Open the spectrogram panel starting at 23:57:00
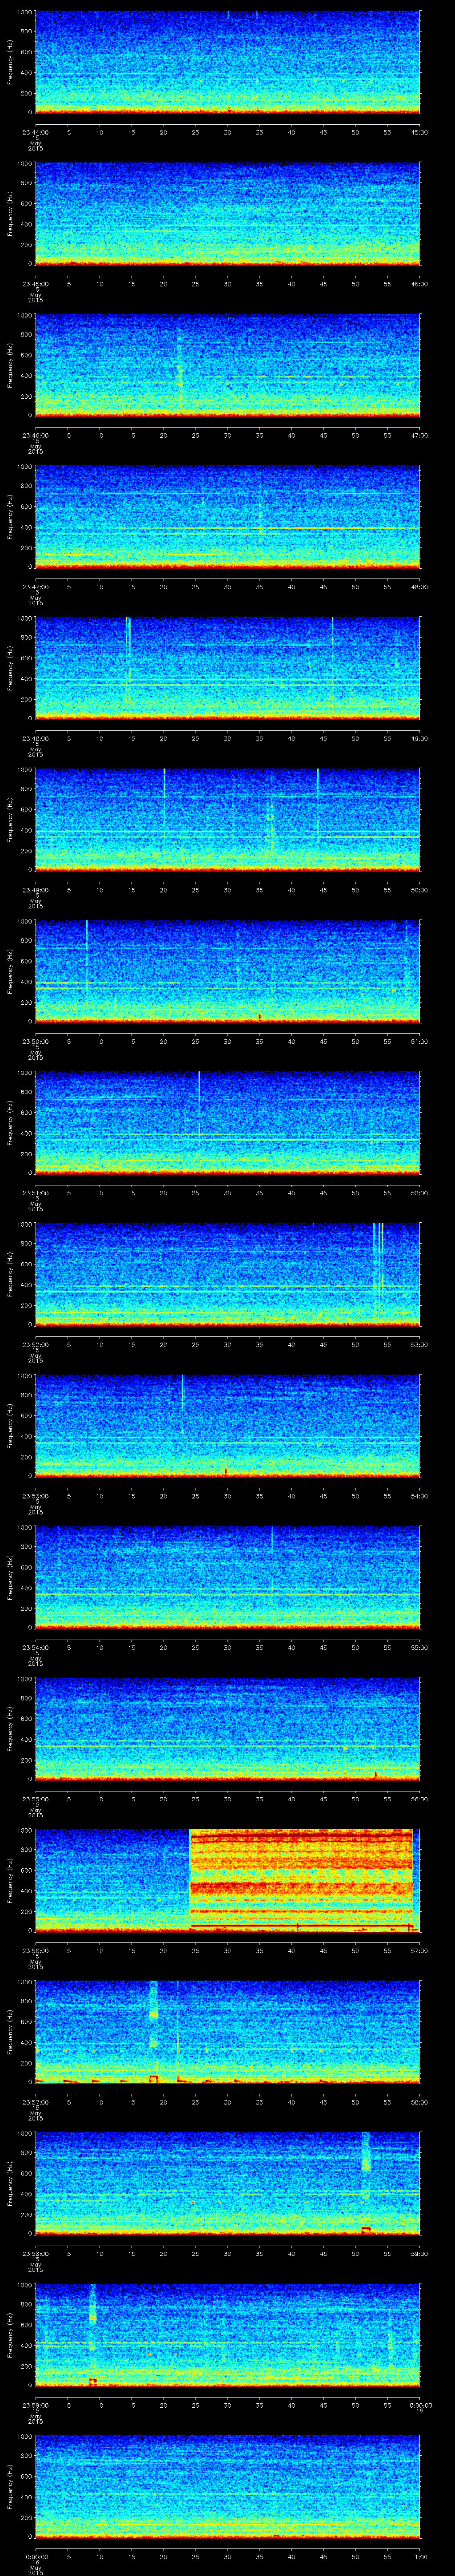 pyautogui.click(x=227, y=2032)
